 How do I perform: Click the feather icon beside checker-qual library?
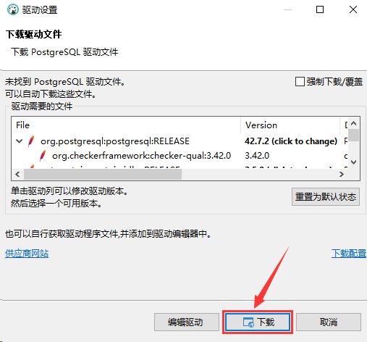coord(43,156)
